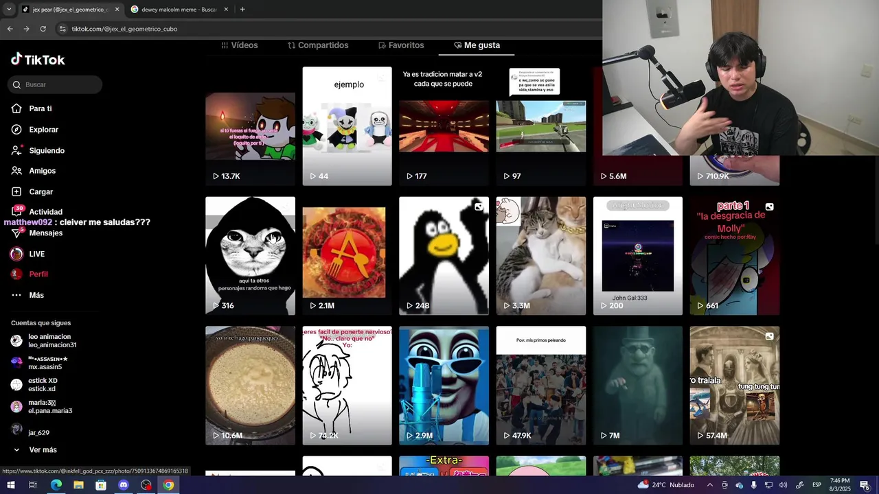Switch to the Videos tab
Image resolution: width=879 pixels, height=494 pixels.
tap(239, 45)
